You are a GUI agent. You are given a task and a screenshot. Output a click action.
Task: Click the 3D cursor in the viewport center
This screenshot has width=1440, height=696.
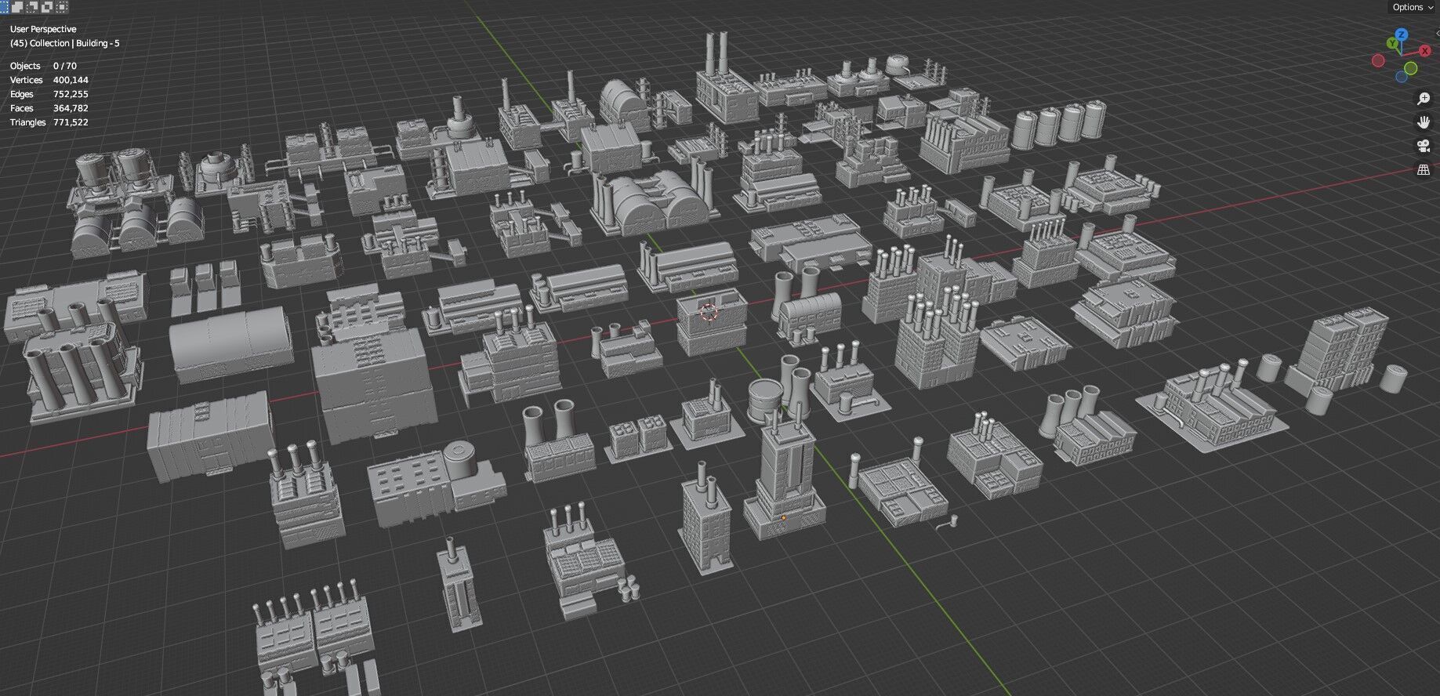click(709, 313)
